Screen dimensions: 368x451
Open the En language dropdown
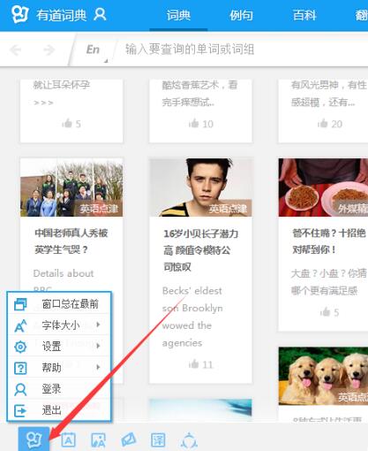94,50
